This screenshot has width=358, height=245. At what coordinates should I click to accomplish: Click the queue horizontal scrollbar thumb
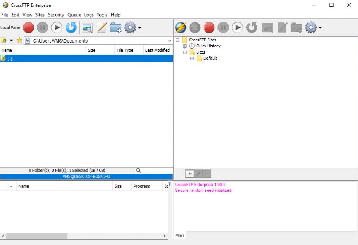(37, 236)
